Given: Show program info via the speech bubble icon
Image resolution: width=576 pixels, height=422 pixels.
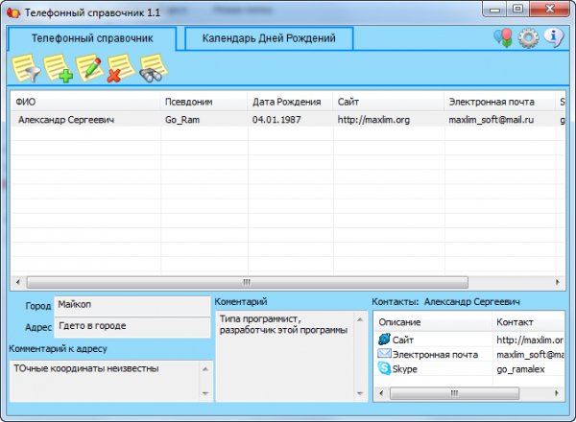Looking at the screenshot, I should 554,37.
